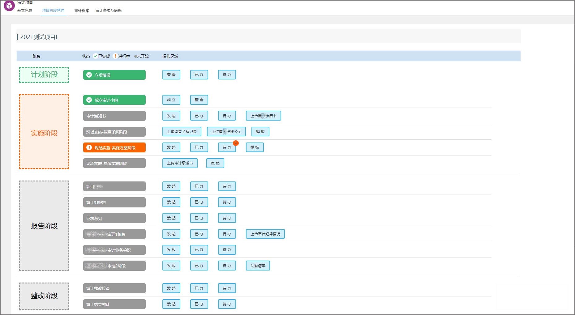Click 上传审计纪律情况 button
This screenshot has width=575, height=315.
[265, 234]
